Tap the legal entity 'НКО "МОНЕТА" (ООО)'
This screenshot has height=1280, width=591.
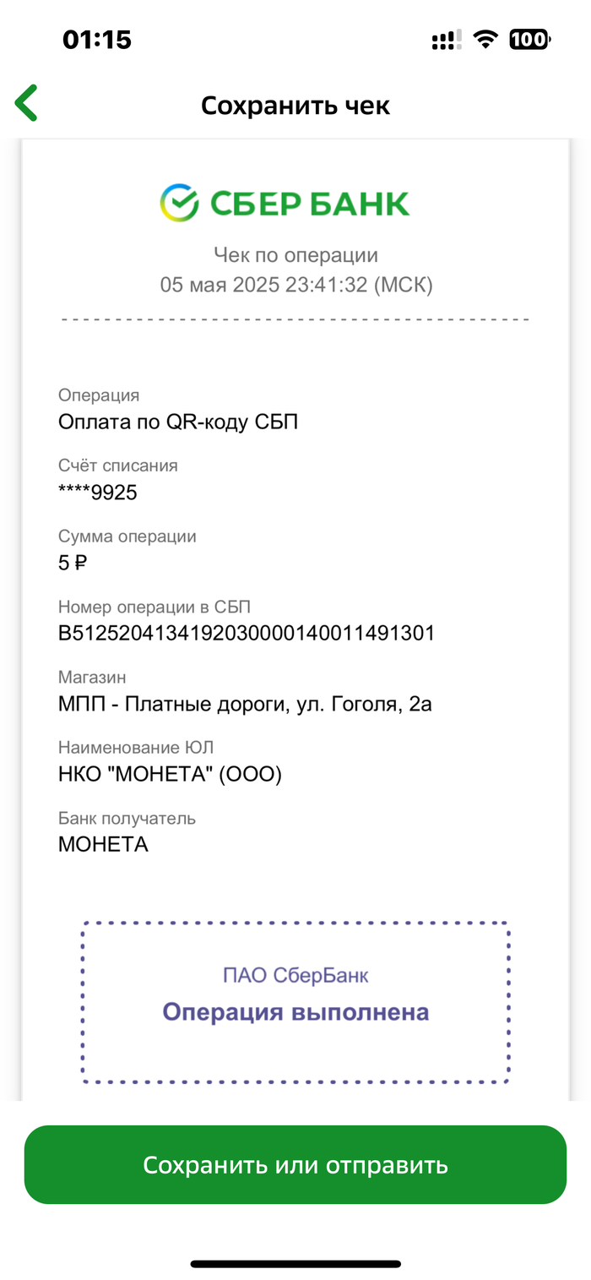[x=170, y=773]
